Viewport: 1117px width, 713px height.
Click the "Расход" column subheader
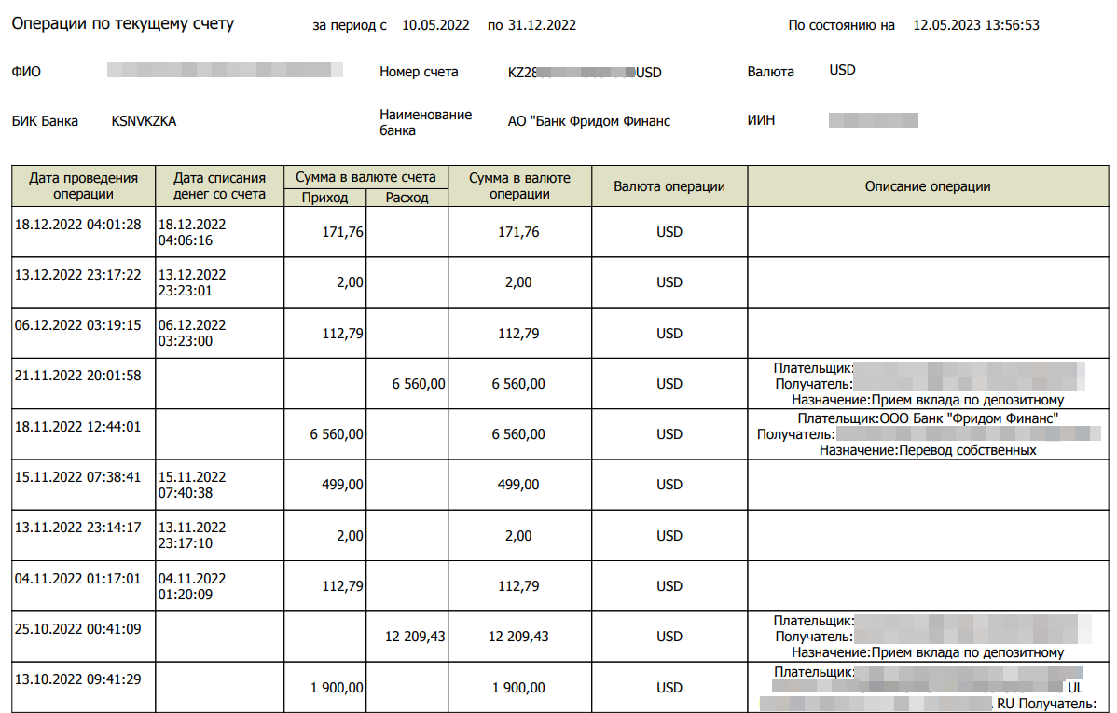pyautogui.click(x=407, y=198)
